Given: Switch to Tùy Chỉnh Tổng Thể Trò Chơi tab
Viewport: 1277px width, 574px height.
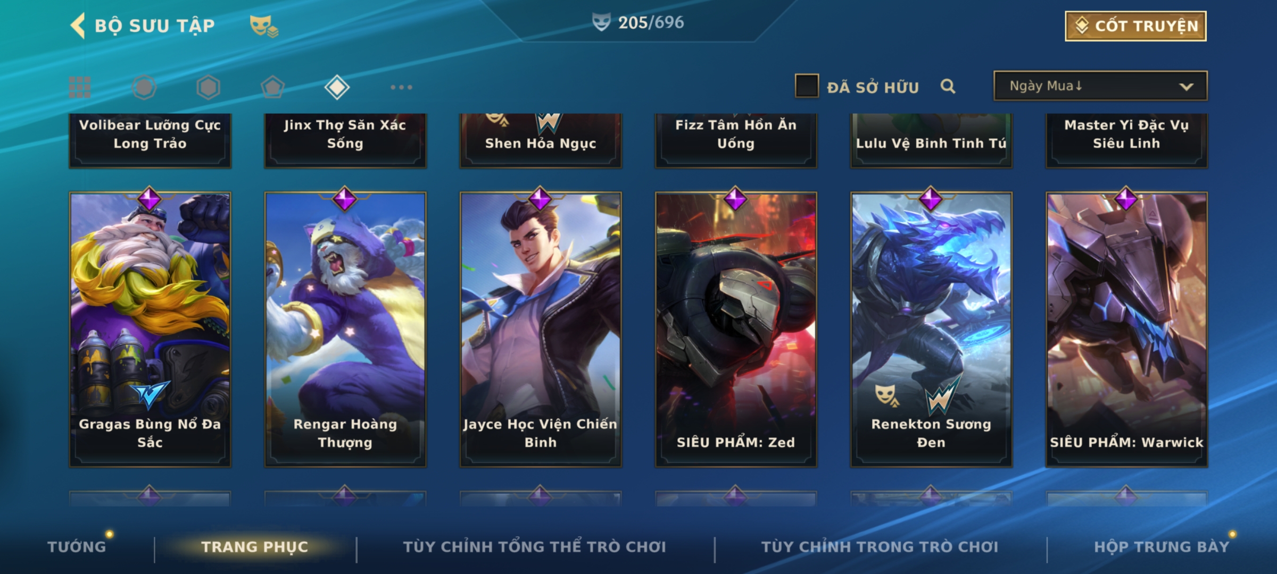Looking at the screenshot, I should click(x=534, y=546).
